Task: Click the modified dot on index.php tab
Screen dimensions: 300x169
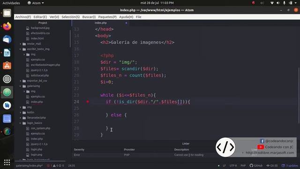Action: pyautogui.click(x=126, y=23)
